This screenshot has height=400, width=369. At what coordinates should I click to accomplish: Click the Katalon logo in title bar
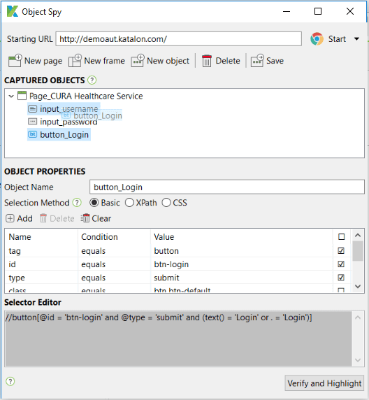[x=13, y=11]
